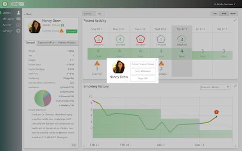Image resolution: width=242 pixels, height=151 pixels.
Task: Click Wednesday's cravings warning triangle
Action: (161, 63)
